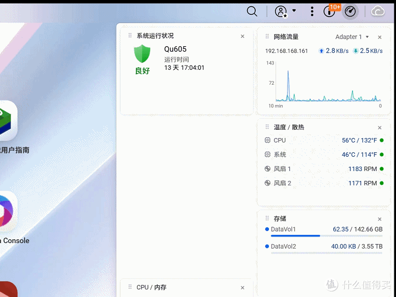Close the CPU / 内存 widget
Screen dimensions: 396x297
243,288
